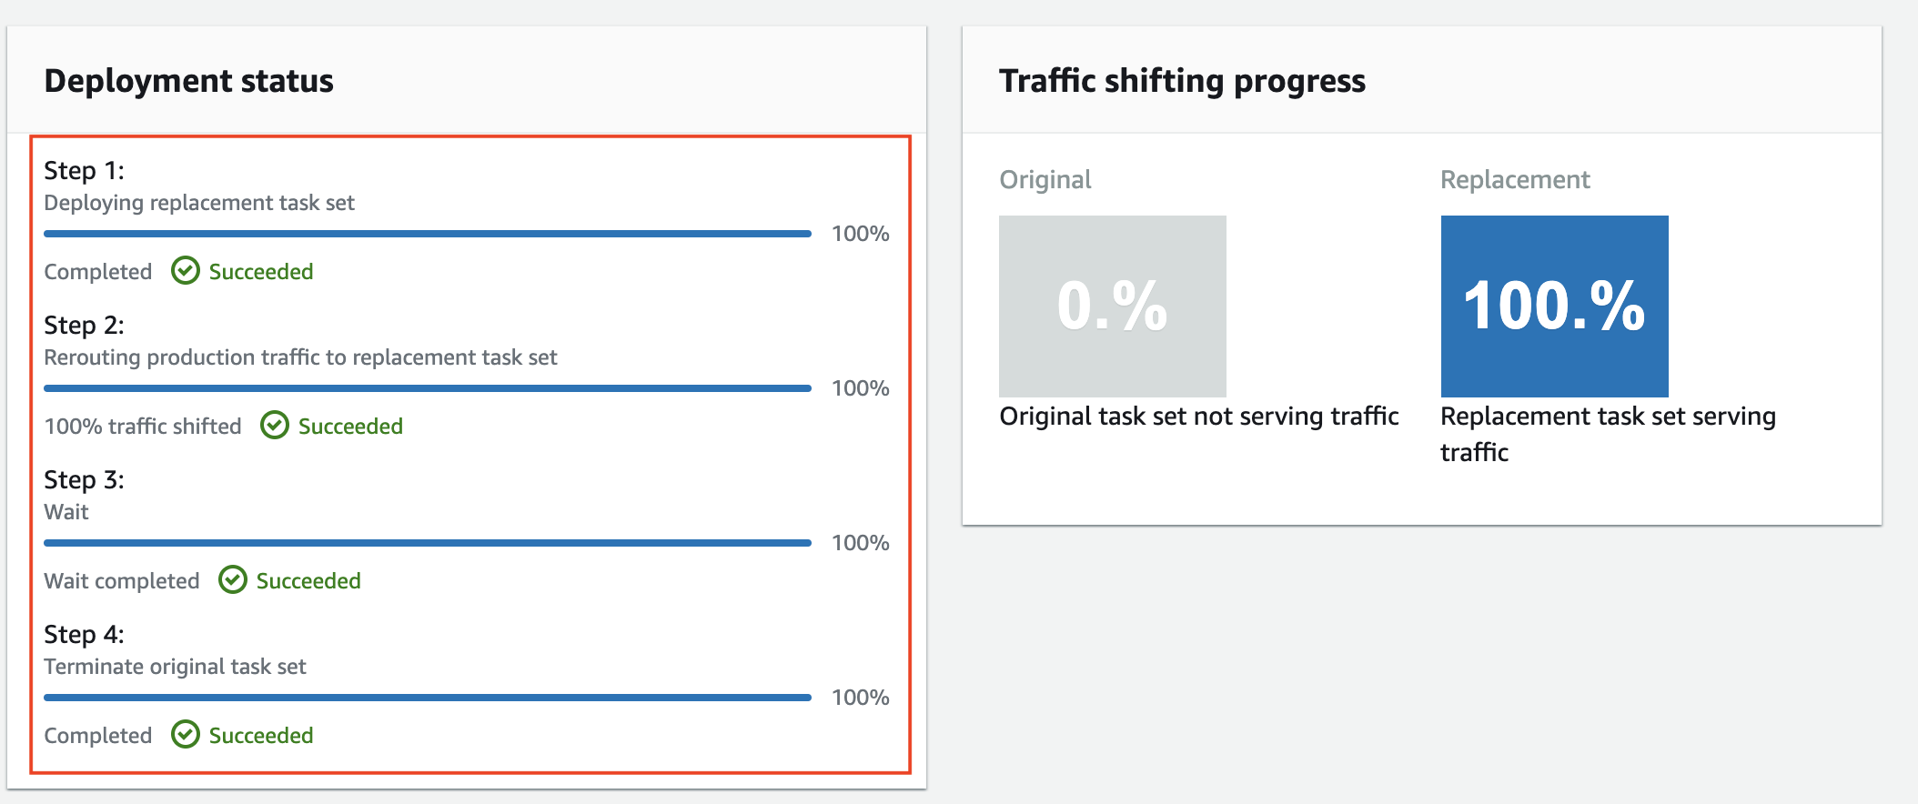Click the Succeeded badge after 100% traffic shifted
This screenshot has height=804, width=1918.
pos(349,425)
